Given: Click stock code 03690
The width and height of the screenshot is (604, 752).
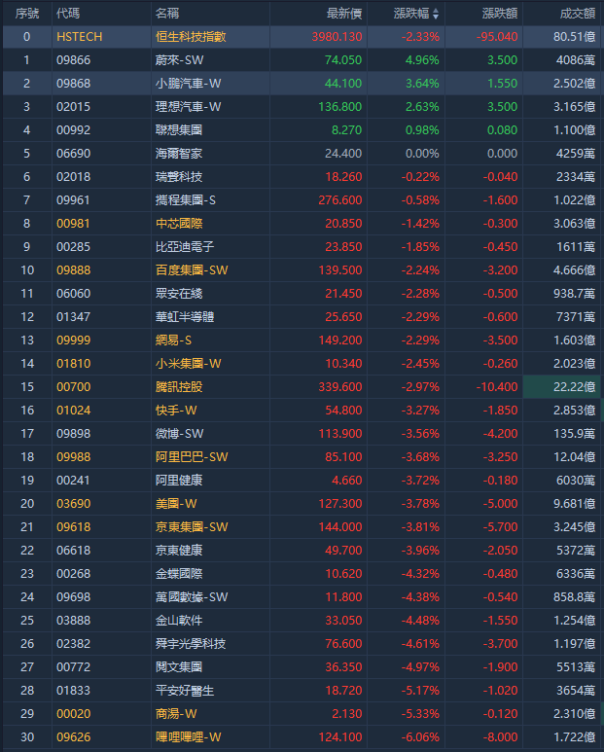Looking at the screenshot, I should [73, 504].
